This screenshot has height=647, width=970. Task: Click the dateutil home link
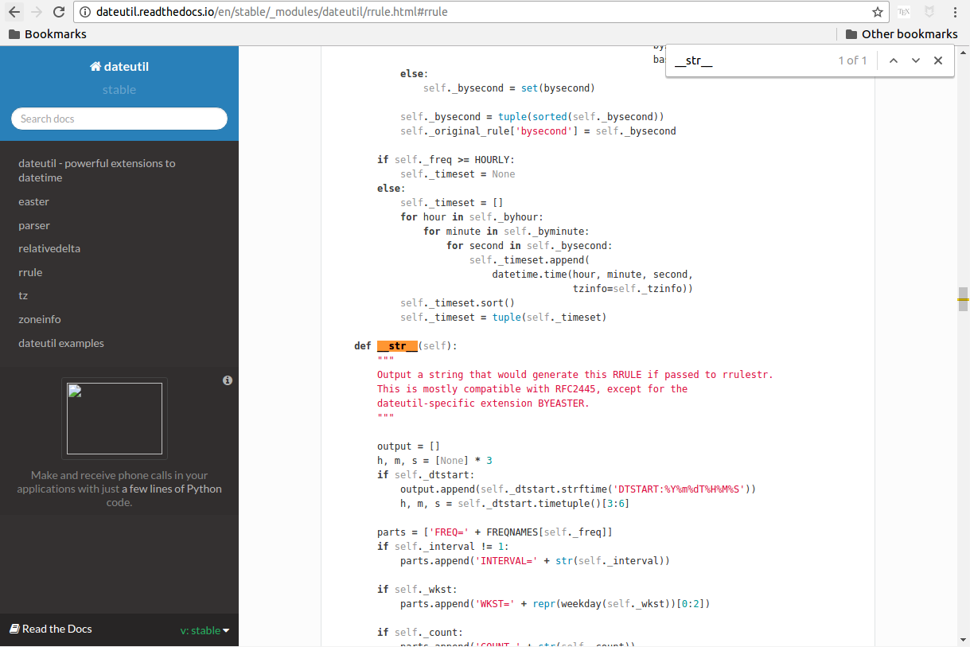click(119, 66)
